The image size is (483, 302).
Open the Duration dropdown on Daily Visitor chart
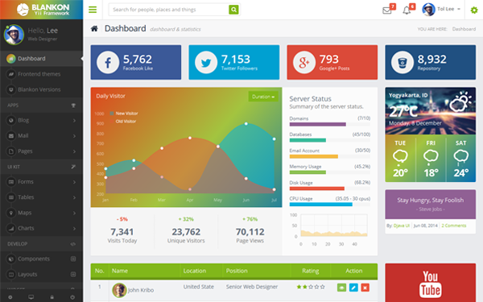point(263,97)
